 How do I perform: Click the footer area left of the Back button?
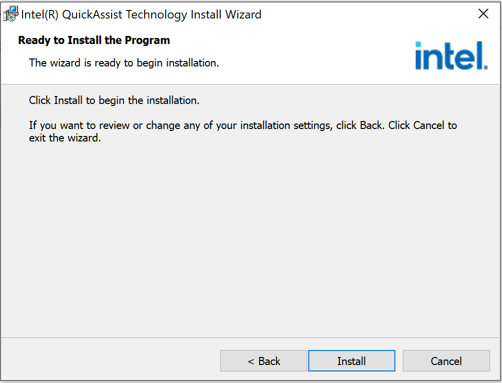tap(110, 360)
